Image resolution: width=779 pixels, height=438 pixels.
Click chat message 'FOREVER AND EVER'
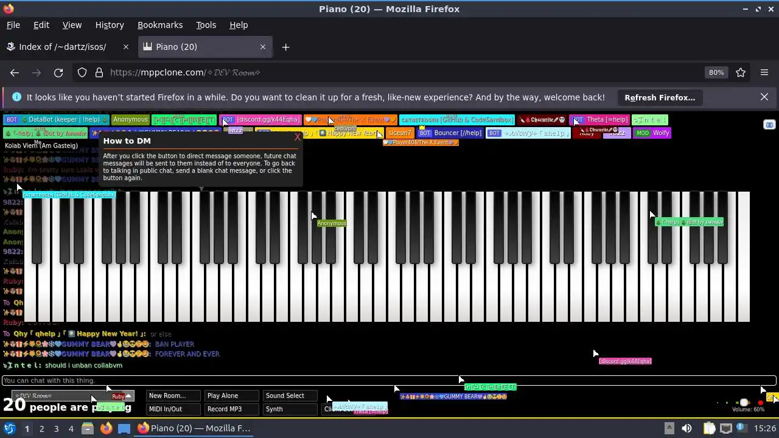(187, 354)
